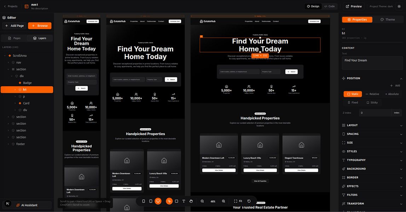Open the Pages tab
This screenshot has height=212, width=406.
14,38
